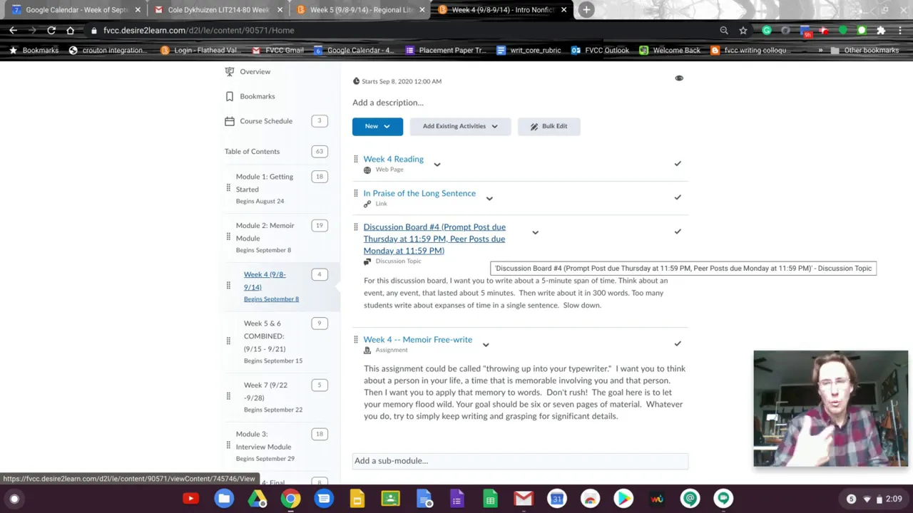Open the writ_core_rubric bookmark
The height and width of the screenshot is (513, 913).
[529, 51]
